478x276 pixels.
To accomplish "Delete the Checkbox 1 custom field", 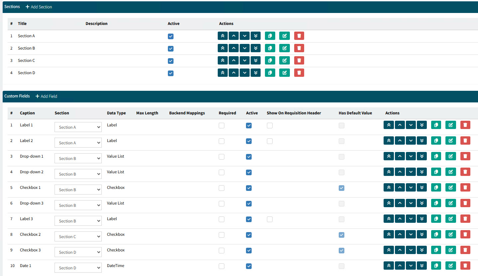I will point(465,188).
